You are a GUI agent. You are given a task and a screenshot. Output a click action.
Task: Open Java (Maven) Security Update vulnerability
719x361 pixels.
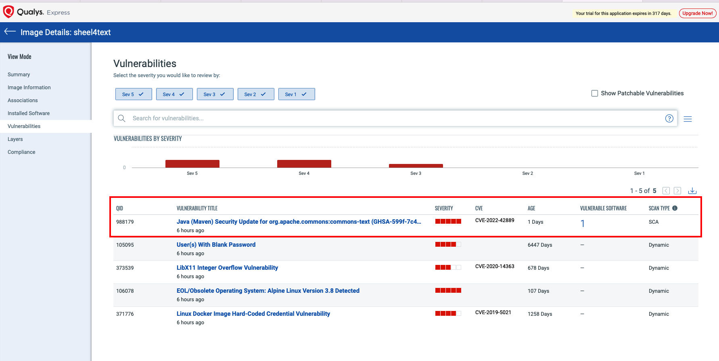coord(299,222)
